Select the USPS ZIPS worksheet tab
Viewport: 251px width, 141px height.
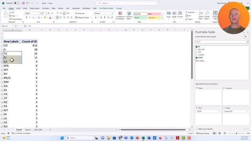38,130
